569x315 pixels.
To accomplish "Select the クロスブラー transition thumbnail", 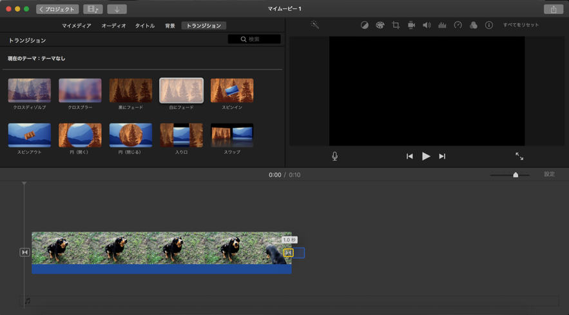I will click(x=80, y=90).
